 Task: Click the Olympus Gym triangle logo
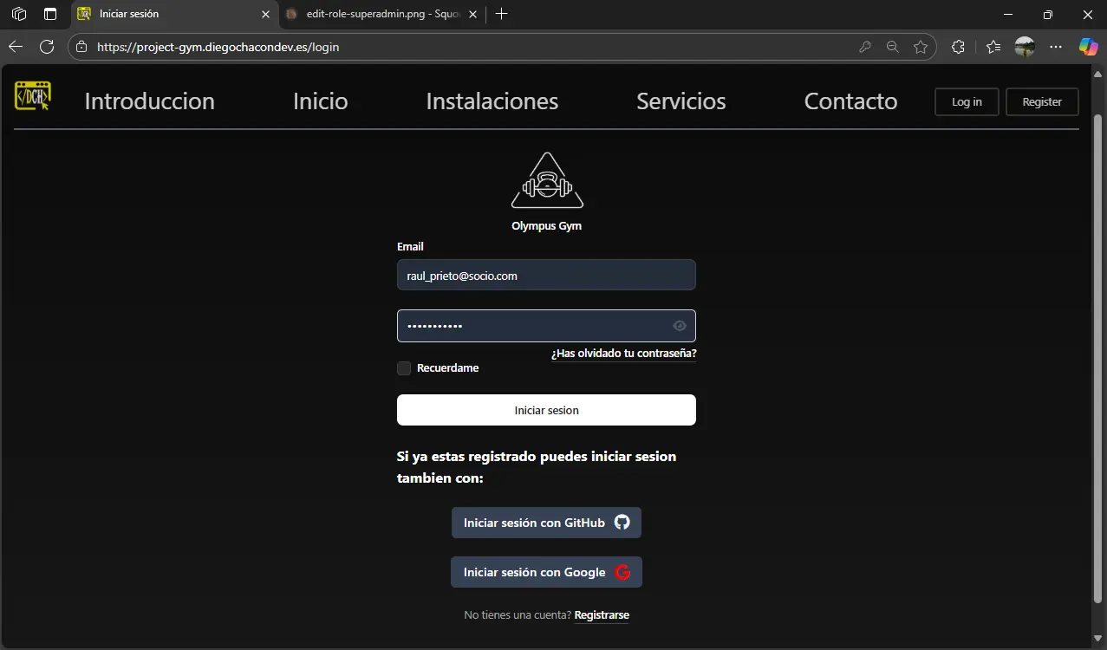click(546, 181)
